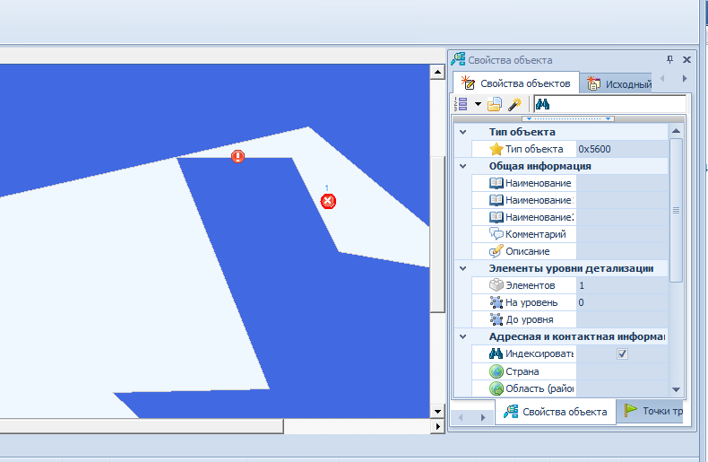Image resolution: width=708 pixels, height=462 pixels.
Task: Pin the Свойства объекта panel
Action: (669, 60)
